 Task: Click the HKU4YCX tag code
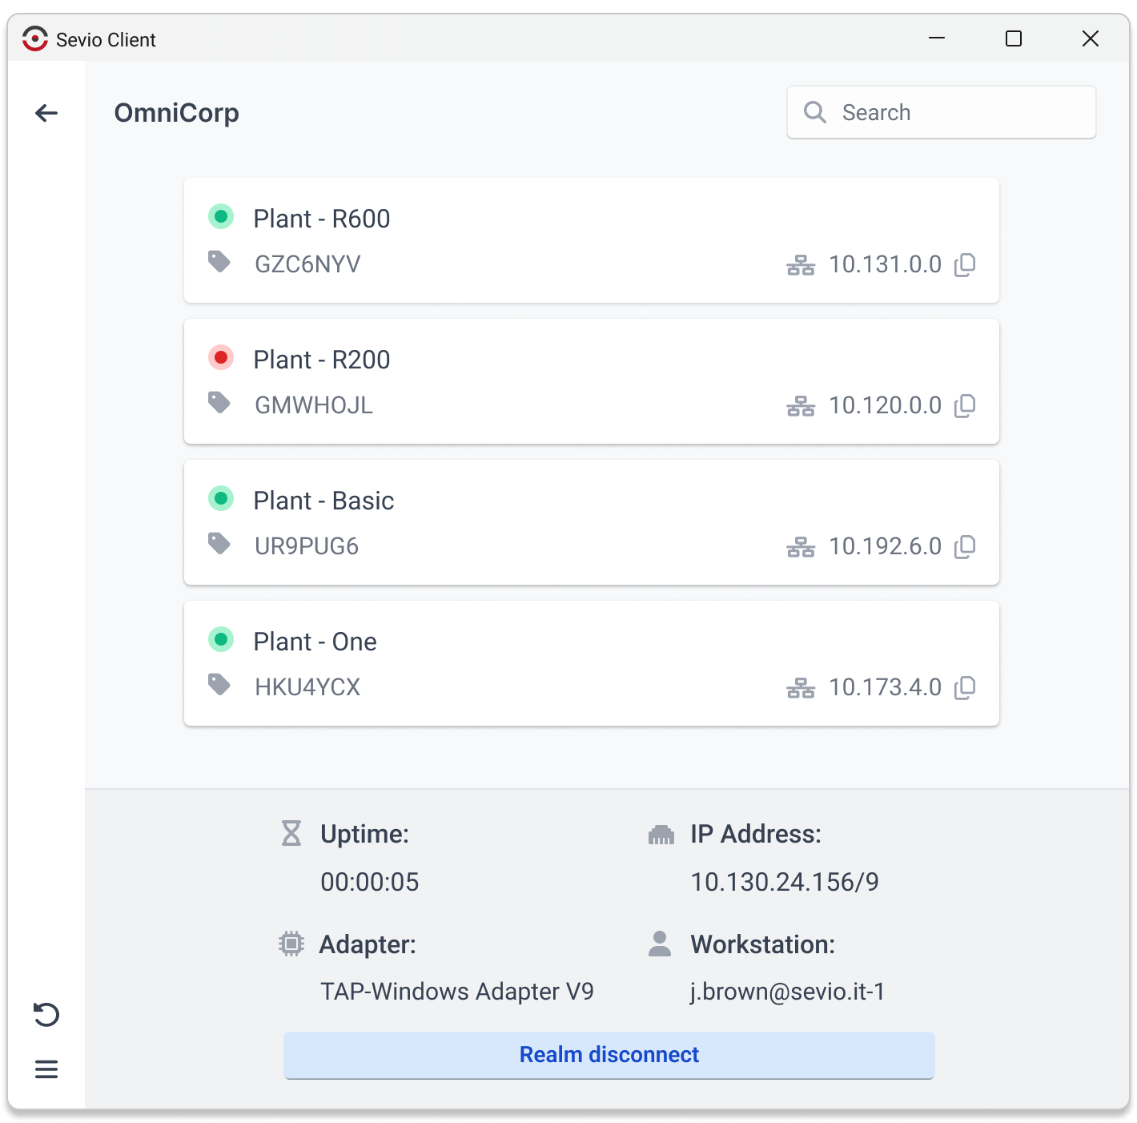(308, 687)
